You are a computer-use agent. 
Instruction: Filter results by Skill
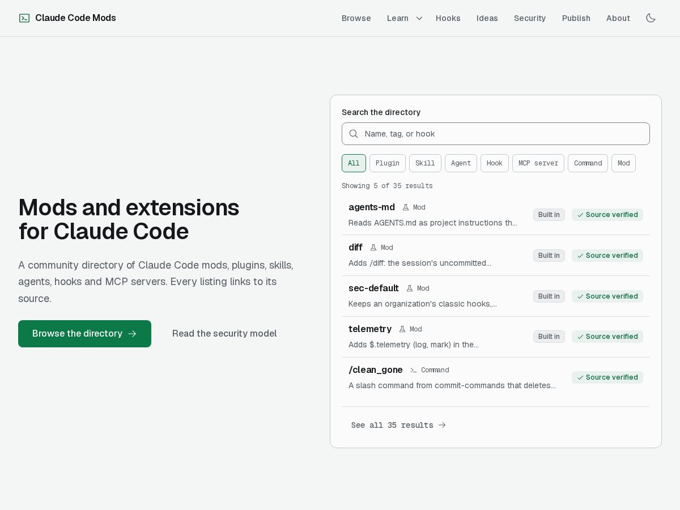(x=425, y=163)
